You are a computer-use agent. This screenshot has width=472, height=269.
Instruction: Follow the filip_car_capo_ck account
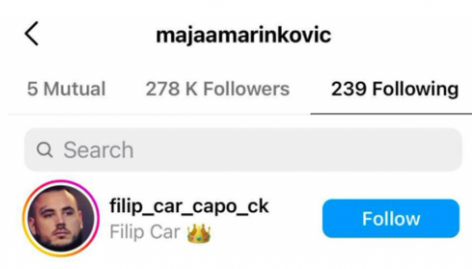point(391,219)
